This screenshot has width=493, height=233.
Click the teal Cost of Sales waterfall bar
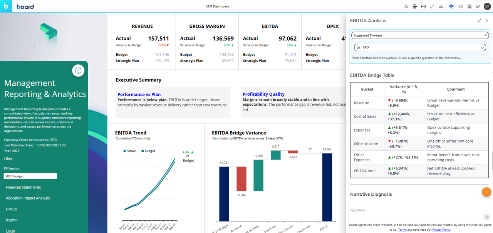click(x=258, y=175)
